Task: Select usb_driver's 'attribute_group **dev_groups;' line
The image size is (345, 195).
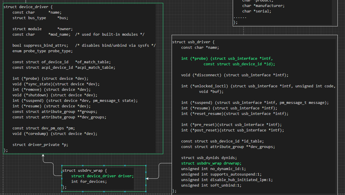Action: 228,147
